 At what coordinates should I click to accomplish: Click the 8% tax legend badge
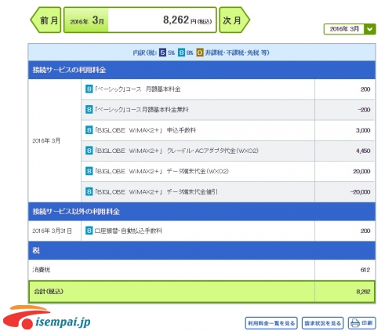(x=181, y=53)
